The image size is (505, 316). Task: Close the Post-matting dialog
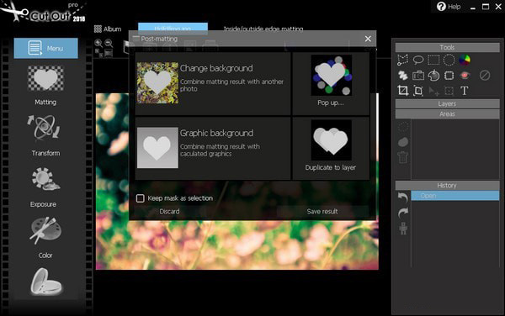[x=368, y=39]
